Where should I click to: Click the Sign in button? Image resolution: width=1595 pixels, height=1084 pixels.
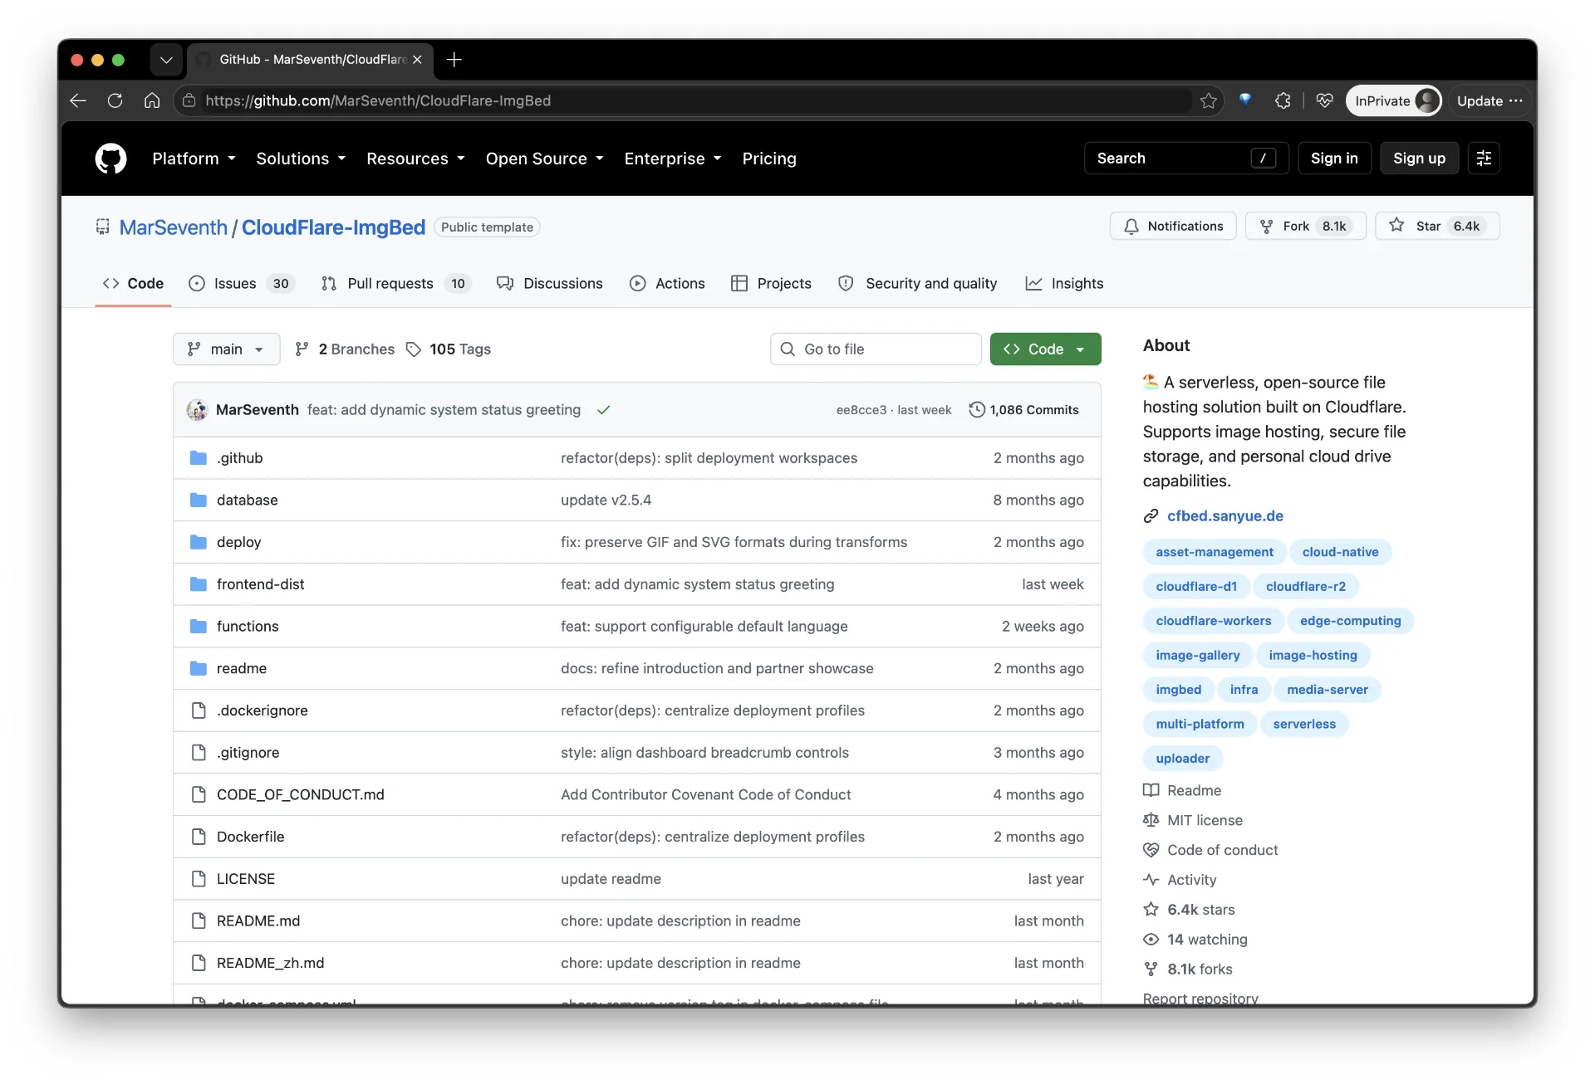1334,159
